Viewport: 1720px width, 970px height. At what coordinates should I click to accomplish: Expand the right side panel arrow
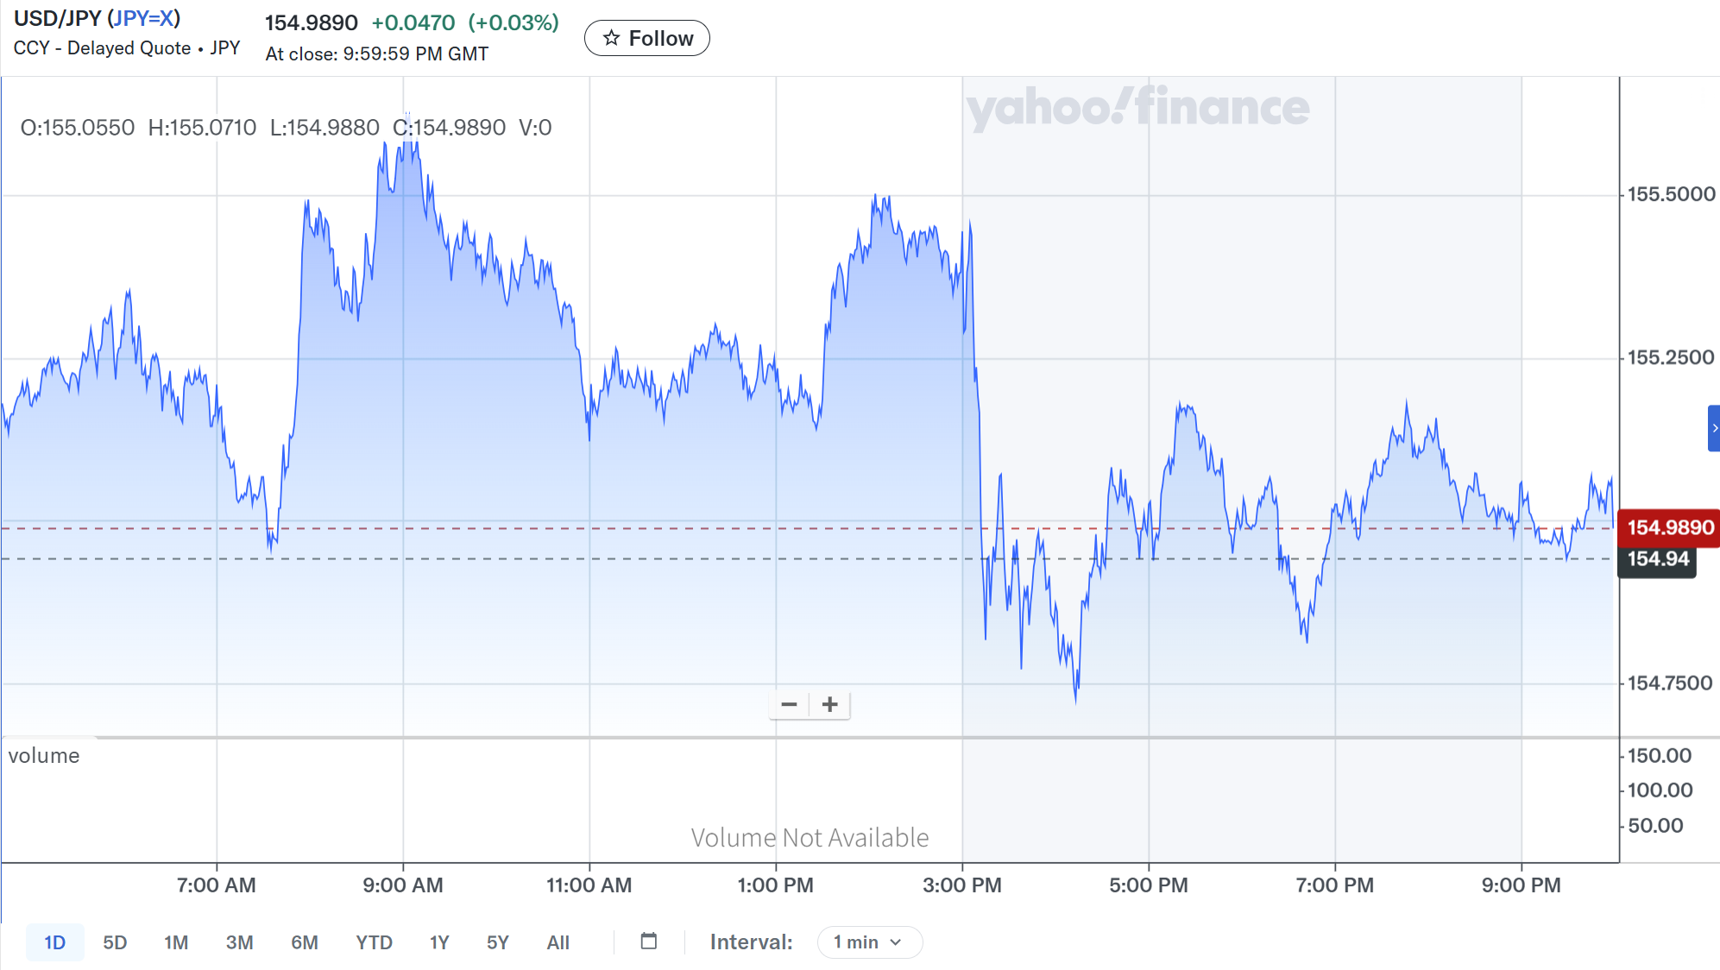tap(1714, 428)
